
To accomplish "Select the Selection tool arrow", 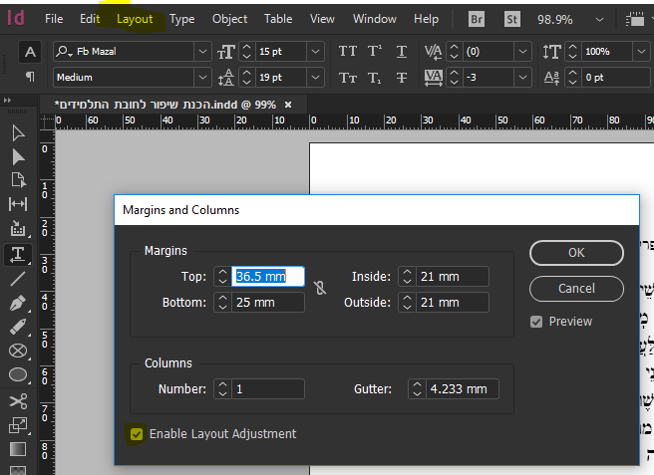I will click(18, 133).
